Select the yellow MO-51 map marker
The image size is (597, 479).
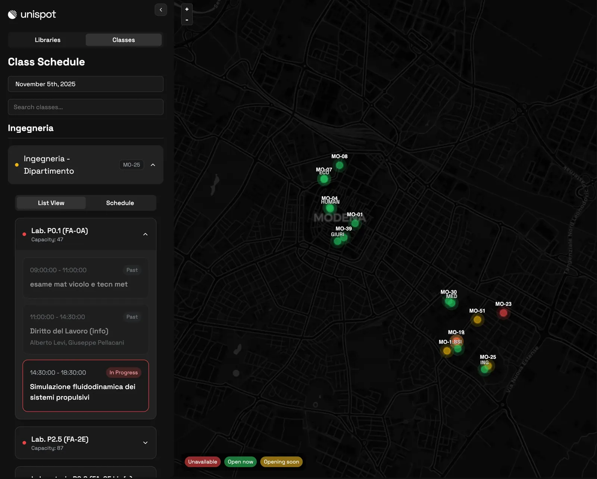(x=477, y=320)
